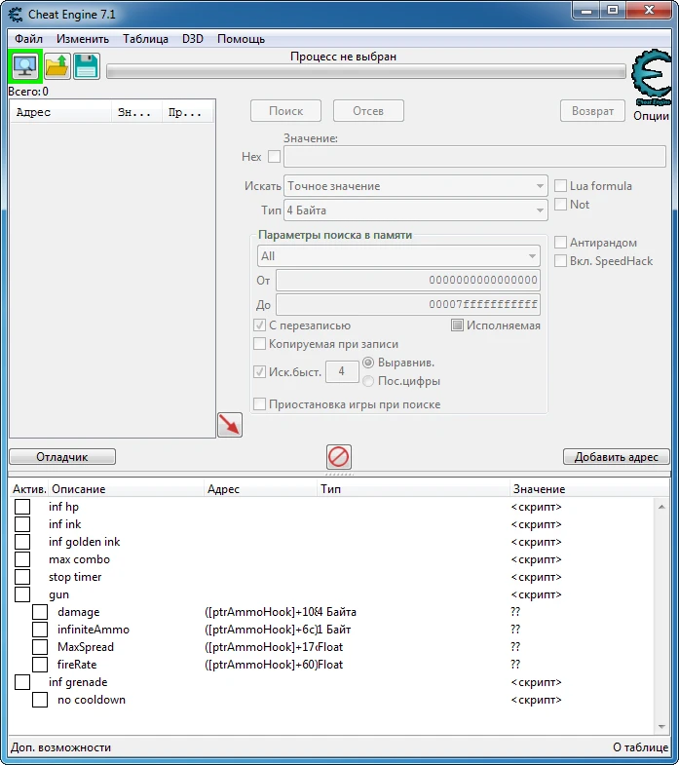
Task: Save table with floppy disk icon
Action: [87, 66]
